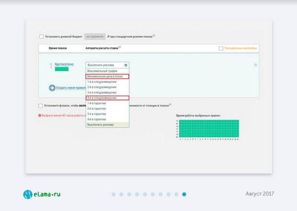Image resolution: width=297 pixels, height=211 pixels.
Task: Select "2-я в гарантии" option
Action: 107,108
